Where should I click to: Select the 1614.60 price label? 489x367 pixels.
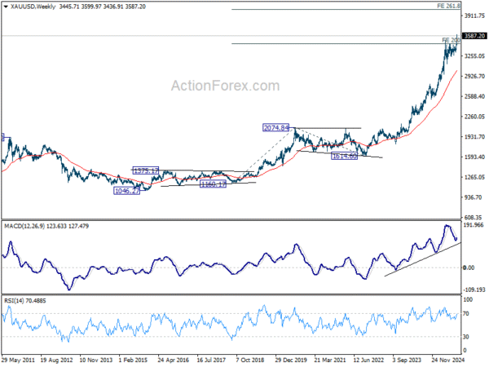(x=344, y=156)
